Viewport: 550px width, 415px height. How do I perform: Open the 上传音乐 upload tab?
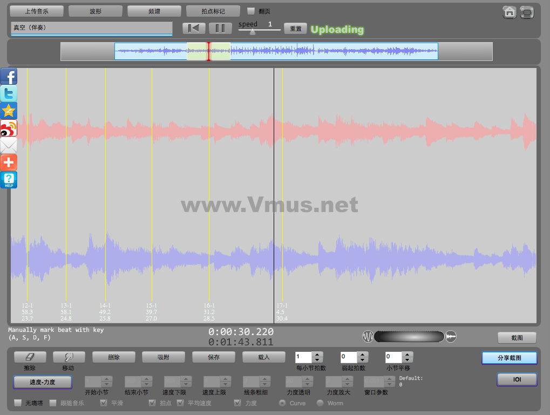37,11
